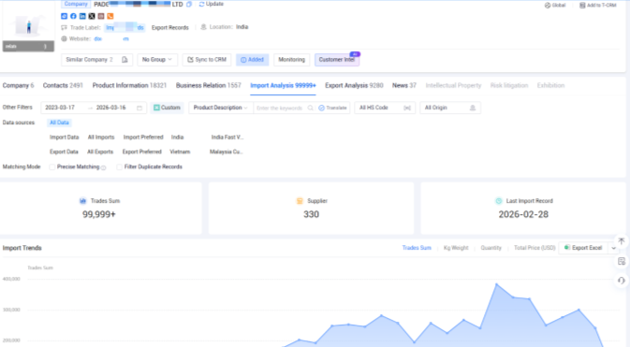Image resolution: width=630 pixels, height=347 pixels.
Task: Open the Product Description dropdown
Action: pyautogui.click(x=221, y=108)
